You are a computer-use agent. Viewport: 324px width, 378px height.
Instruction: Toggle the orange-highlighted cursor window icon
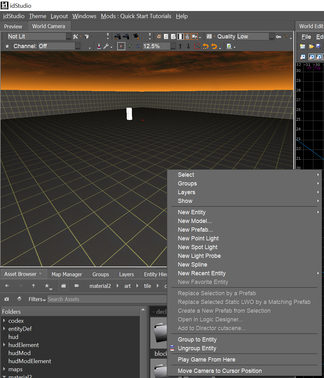click(x=194, y=37)
